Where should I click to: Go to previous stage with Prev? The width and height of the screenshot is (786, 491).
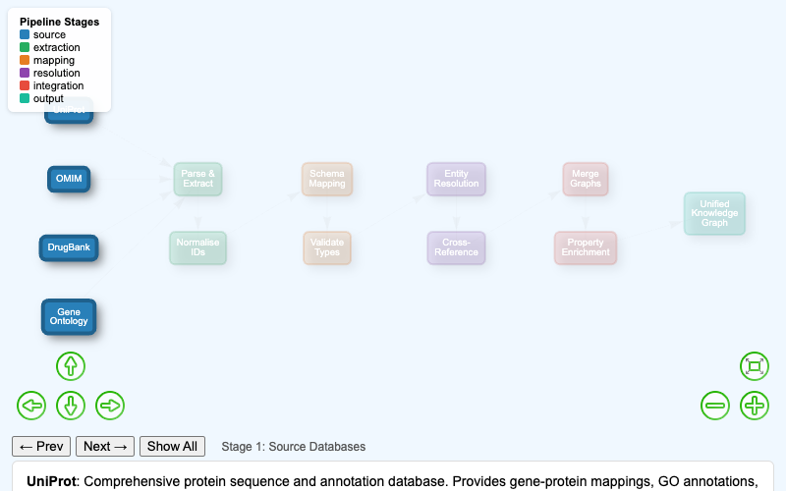40,446
